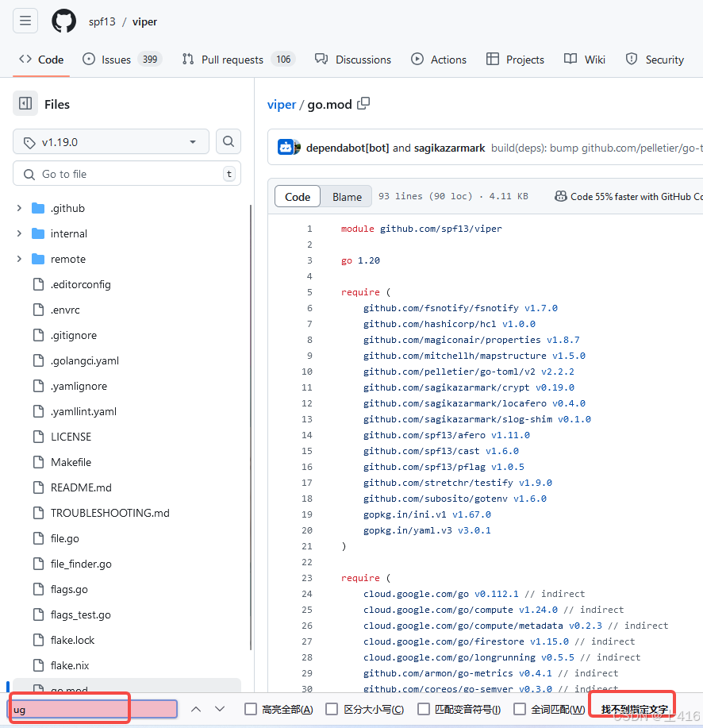Screen dimensions: 703x728
Task: Open file_finder.go in file tree
Action: (x=81, y=564)
